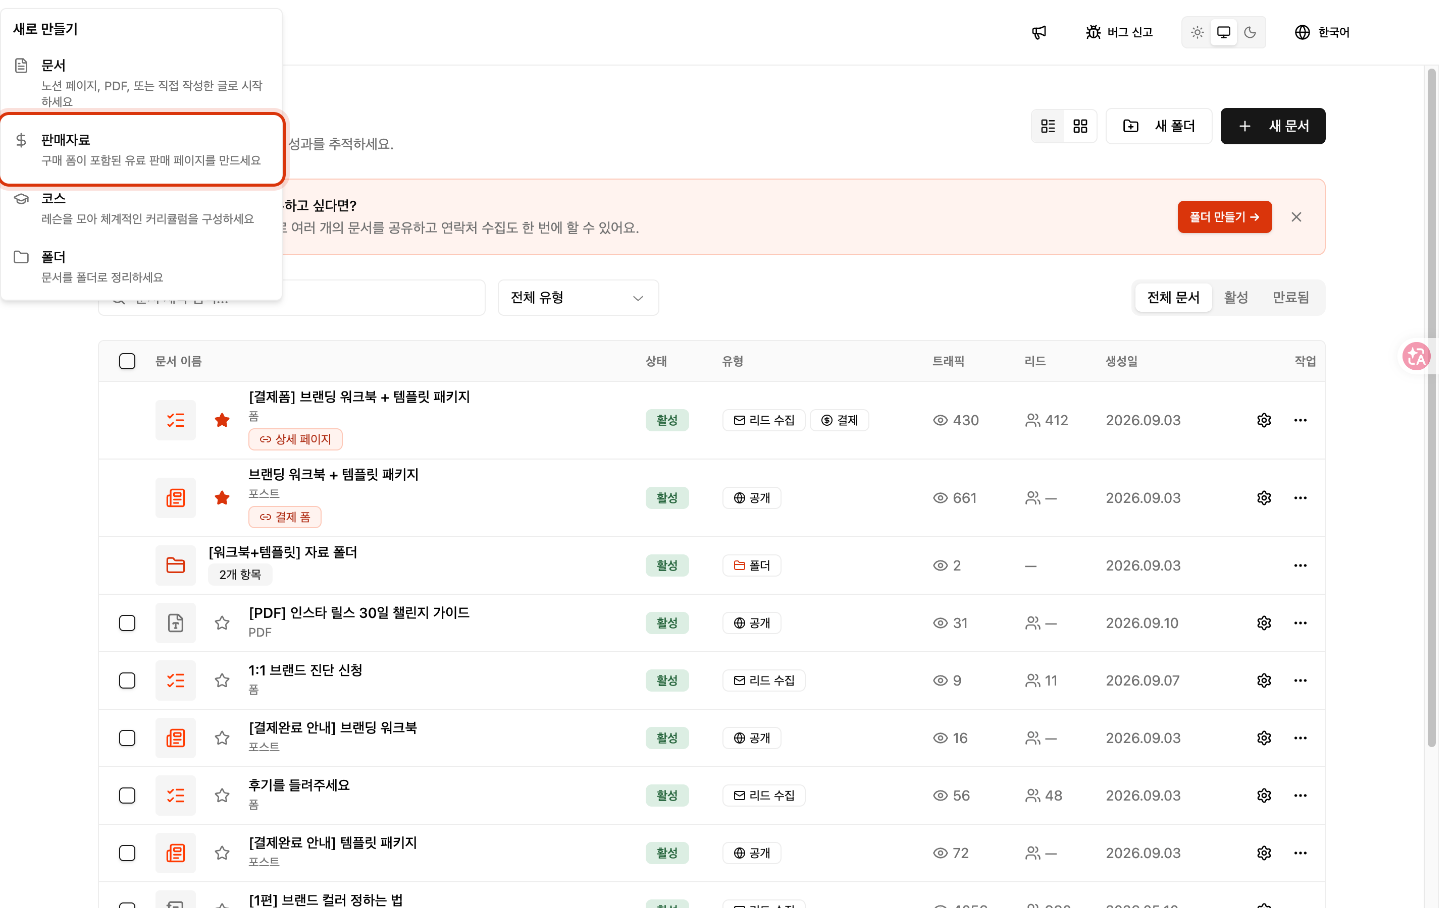Star the [PDF] 인스타 릴스 document
Screen dimensions: 1454x908
222,623
